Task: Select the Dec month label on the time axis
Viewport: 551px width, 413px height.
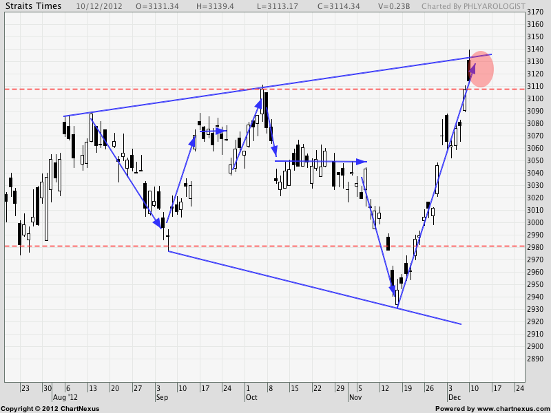Action: pos(455,398)
